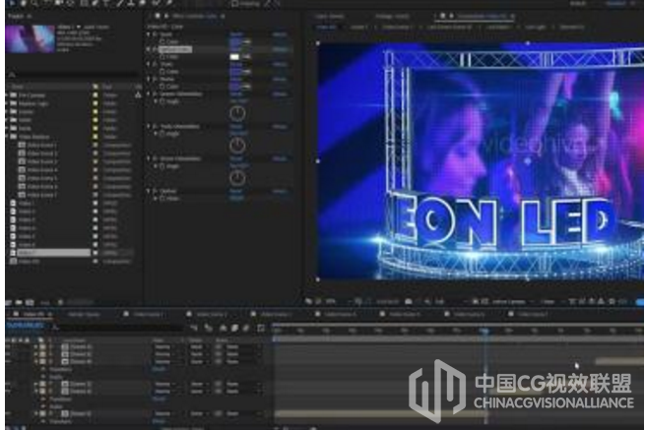Select the Hand tool in top toolbar
Screen dimensions: 645x430
click(x=24, y=3)
